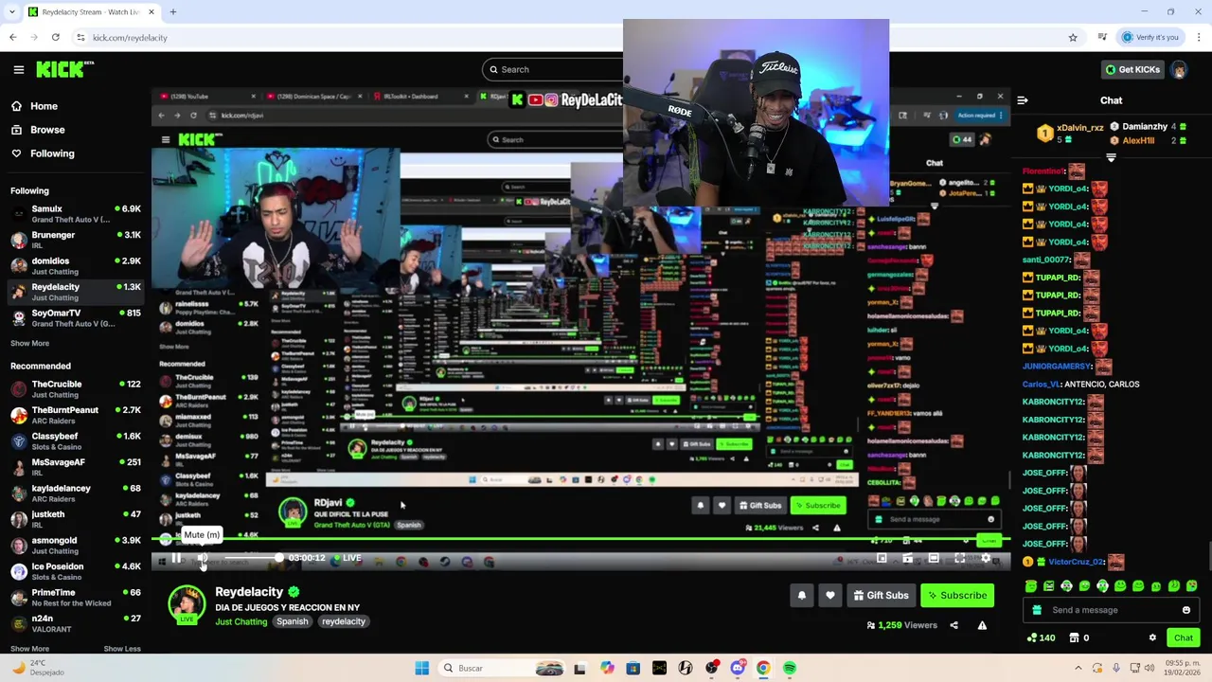Open TheBurntPeanut recommended channel
Screen dimensions: 1212x682
pyautogui.click(x=74, y=415)
